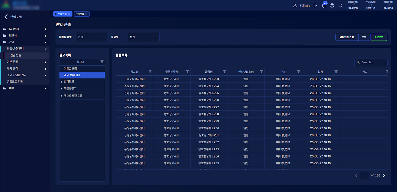Open the notification bell with 41 badge

click(323, 5)
